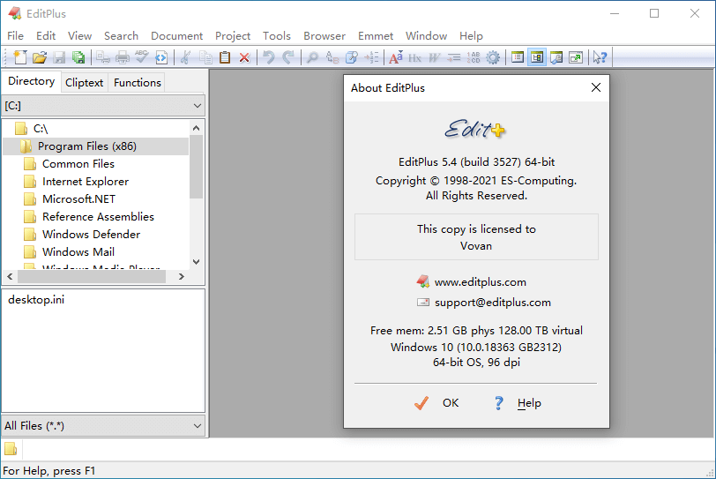Open the Browser menu
This screenshot has height=479, width=716.
click(324, 35)
